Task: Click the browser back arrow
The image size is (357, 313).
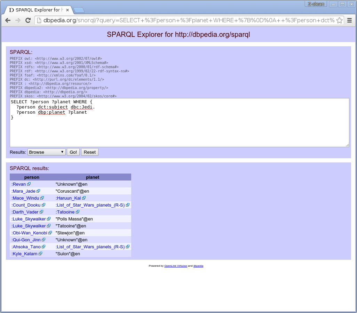Action: click(x=8, y=21)
